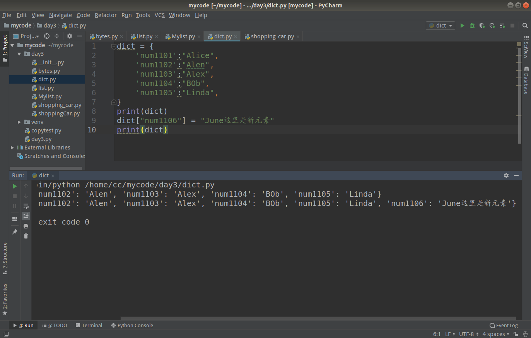Close the list.py tab
This screenshot has width=531, height=338.
click(156, 37)
